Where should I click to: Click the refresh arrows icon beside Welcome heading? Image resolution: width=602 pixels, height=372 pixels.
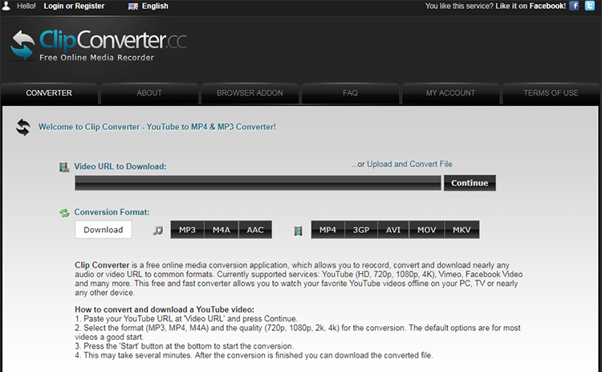click(x=23, y=127)
